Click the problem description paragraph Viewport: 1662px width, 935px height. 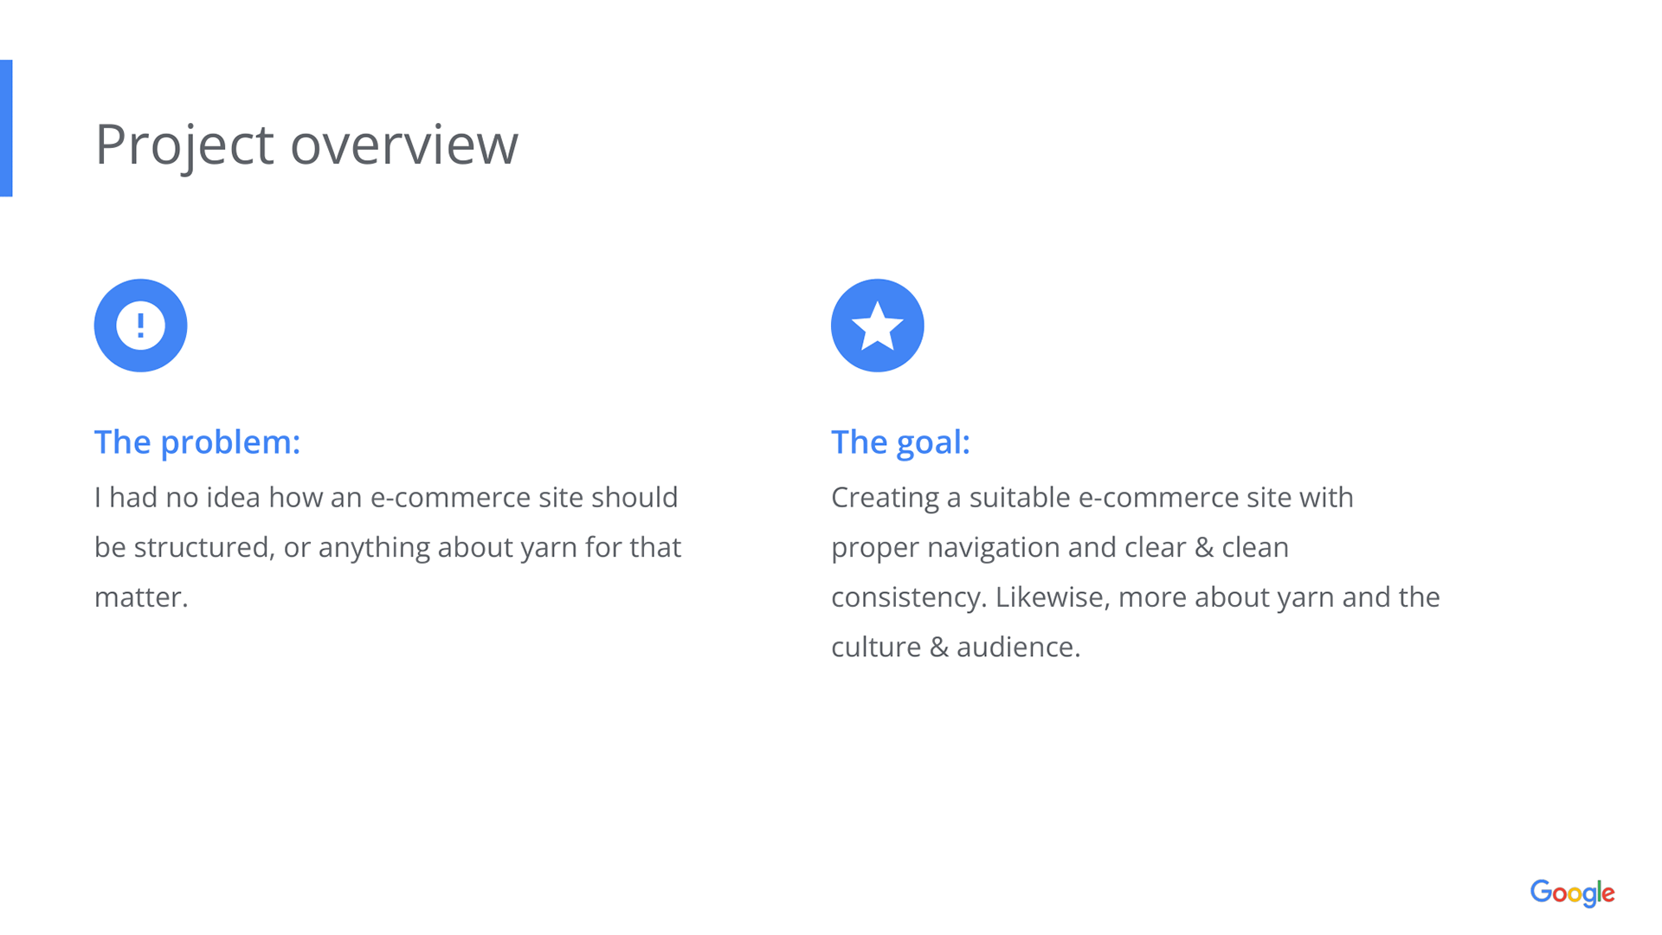[x=388, y=547]
